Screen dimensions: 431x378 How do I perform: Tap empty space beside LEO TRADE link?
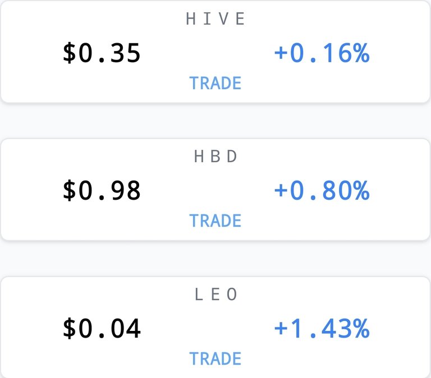click(x=316, y=358)
